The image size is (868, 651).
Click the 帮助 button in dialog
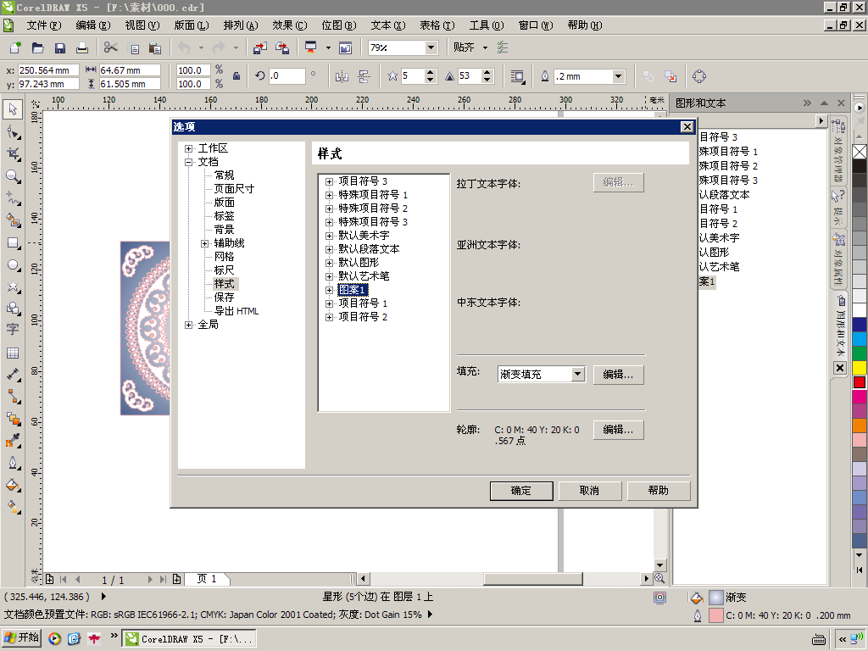[658, 491]
